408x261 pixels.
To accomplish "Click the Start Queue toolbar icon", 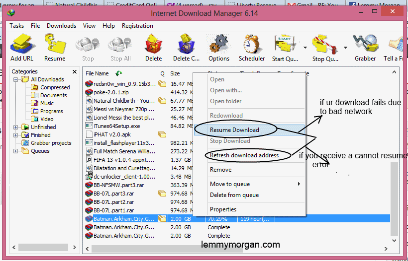I will click(285, 48).
